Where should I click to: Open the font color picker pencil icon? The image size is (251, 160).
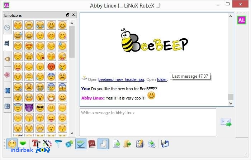47,144
